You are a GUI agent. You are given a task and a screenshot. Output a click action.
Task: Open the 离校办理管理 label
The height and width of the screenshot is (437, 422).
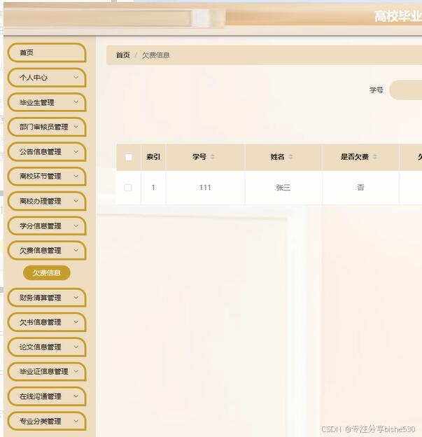click(x=41, y=201)
